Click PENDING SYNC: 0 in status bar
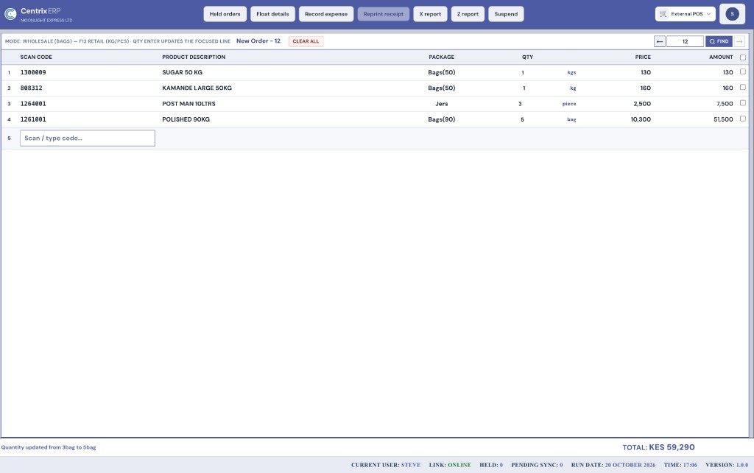Viewport: 754px width, 473px height. (537, 465)
